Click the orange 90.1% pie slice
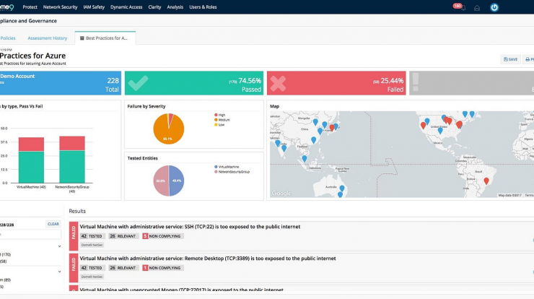Viewport: 534px width, 299px height. coord(167,131)
